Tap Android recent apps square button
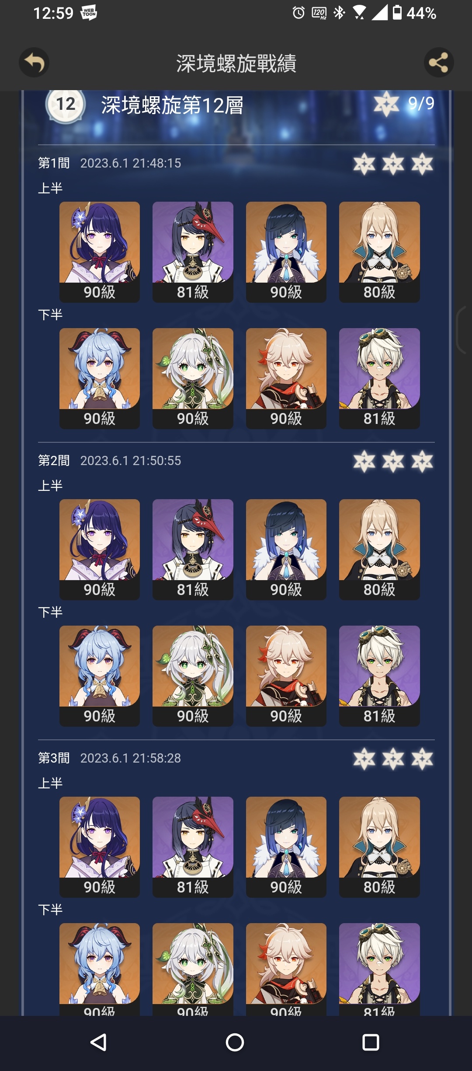Image resolution: width=472 pixels, height=1071 pixels. point(371,1043)
